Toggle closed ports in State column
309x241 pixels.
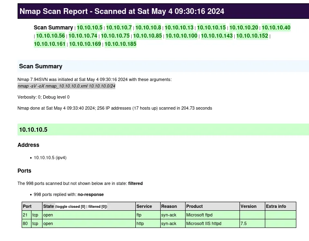click(x=70, y=207)
